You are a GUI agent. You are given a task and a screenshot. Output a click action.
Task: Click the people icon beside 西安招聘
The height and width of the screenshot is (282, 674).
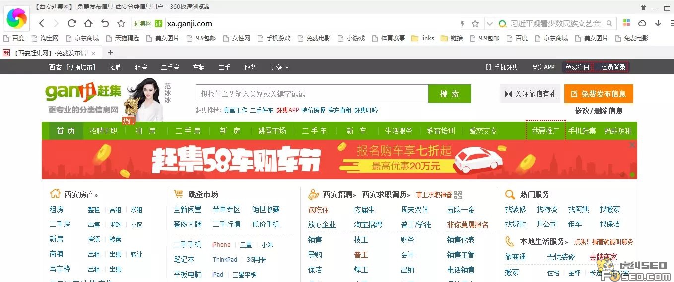(313, 194)
